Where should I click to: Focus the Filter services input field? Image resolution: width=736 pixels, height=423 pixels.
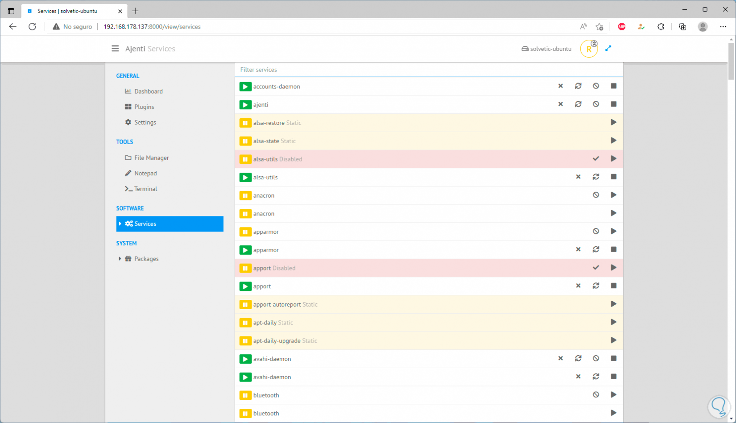pyautogui.click(x=428, y=70)
